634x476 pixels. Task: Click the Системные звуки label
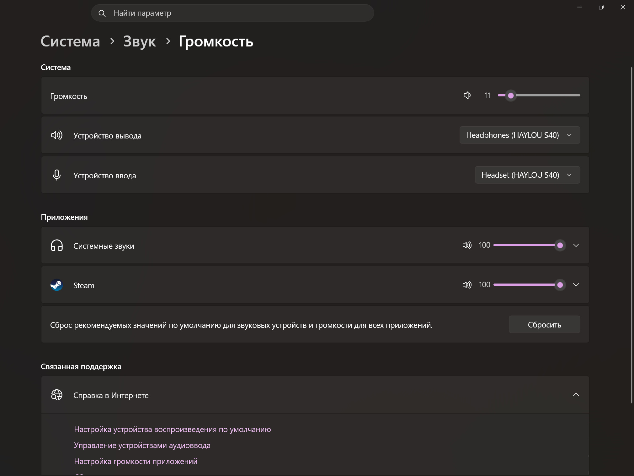[104, 246]
